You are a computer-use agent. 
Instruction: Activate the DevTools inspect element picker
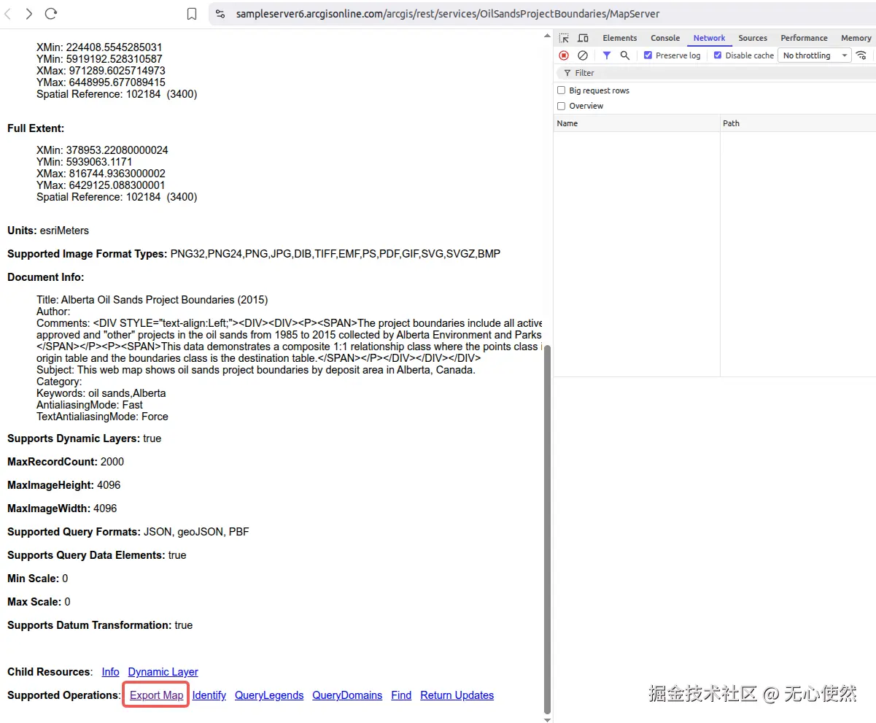click(564, 38)
